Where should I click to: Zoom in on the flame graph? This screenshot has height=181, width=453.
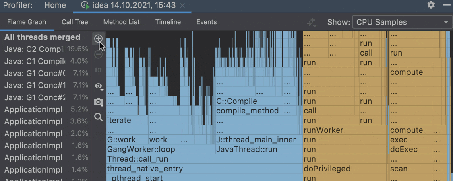[99, 39]
